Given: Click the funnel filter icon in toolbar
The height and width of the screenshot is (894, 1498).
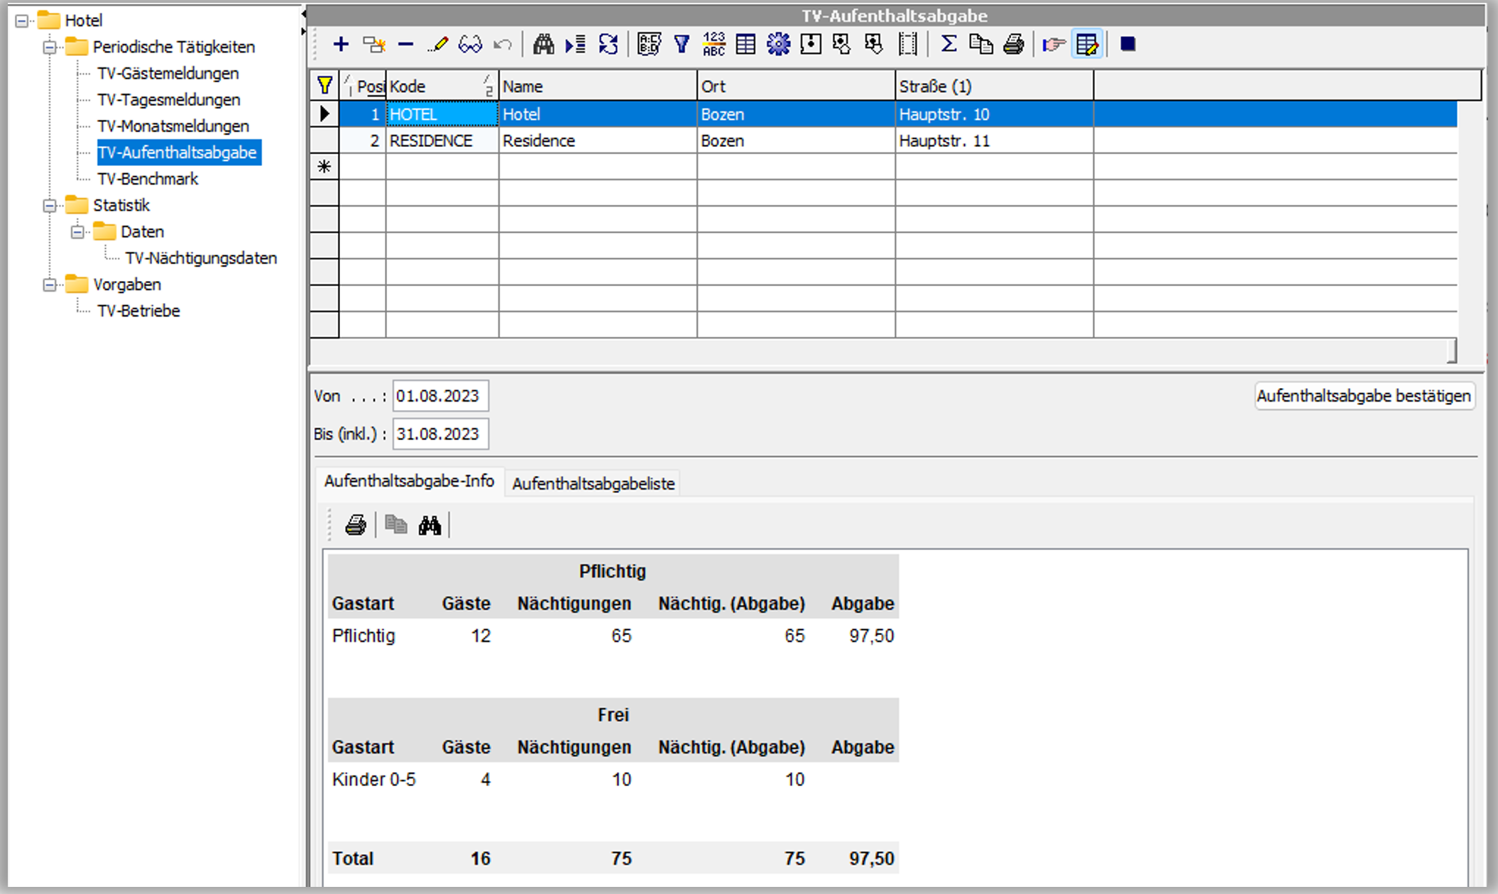Looking at the screenshot, I should (682, 45).
